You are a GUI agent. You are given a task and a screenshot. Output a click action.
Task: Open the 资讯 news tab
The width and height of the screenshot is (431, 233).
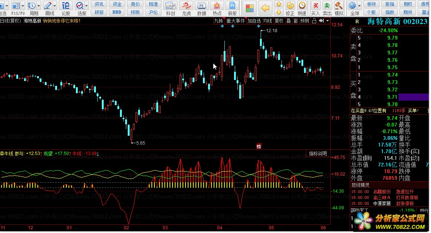click(x=99, y=4)
